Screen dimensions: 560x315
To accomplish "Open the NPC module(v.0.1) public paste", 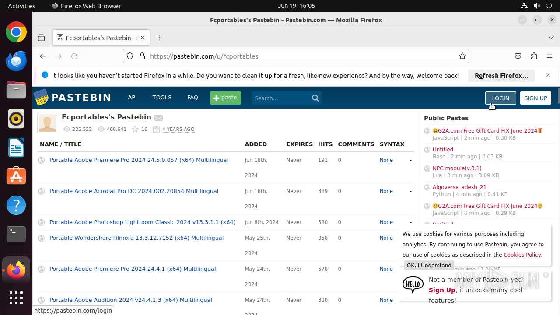I will point(457,168).
